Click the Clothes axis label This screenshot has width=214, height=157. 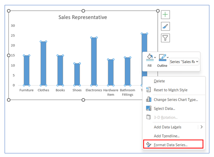coord(43,90)
